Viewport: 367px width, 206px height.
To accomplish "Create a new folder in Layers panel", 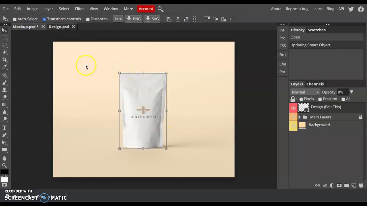I will pos(346,185).
